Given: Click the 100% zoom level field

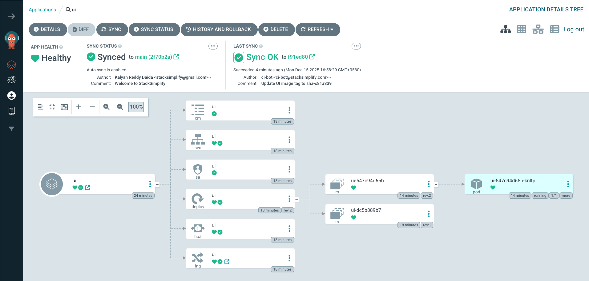Looking at the screenshot, I should [x=136, y=107].
